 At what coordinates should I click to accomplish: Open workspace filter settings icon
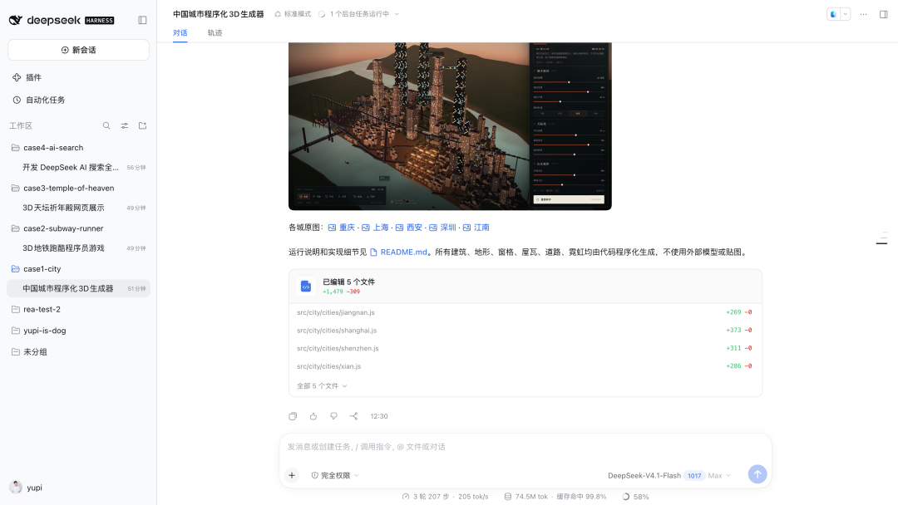tap(124, 125)
